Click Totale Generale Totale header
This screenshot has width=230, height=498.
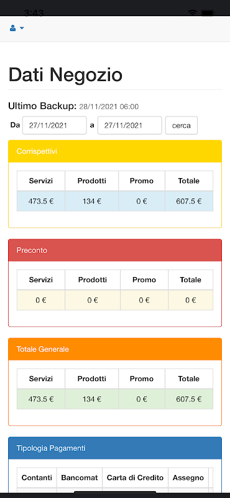[x=189, y=379]
